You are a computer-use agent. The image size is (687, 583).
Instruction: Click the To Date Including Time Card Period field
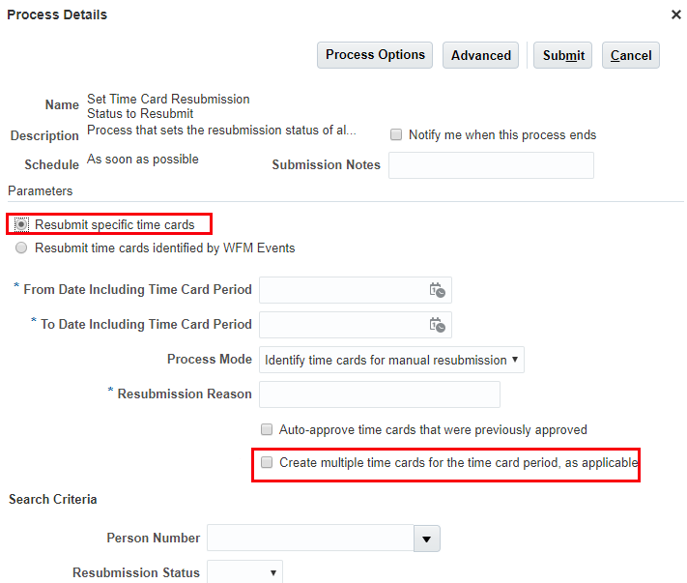(343, 325)
